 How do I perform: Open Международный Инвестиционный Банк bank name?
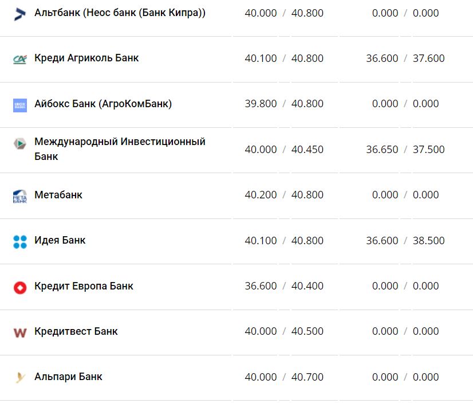[120, 148]
